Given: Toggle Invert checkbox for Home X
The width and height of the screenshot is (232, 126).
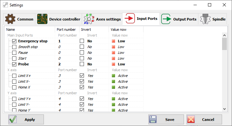Looking at the screenshot, I should [x=82, y=87].
